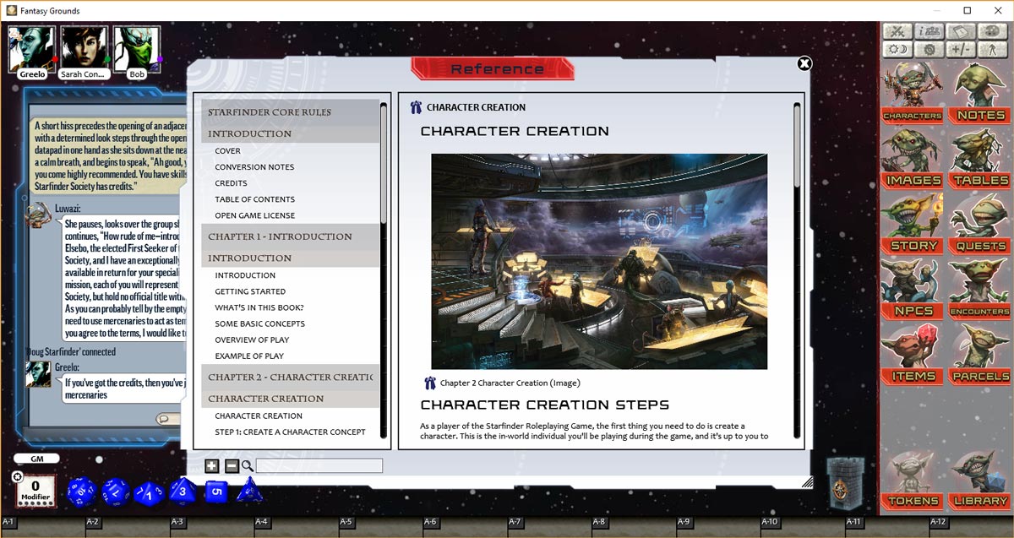Select the blue d8 die
Image resolution: width=1014 pixels, height=538 pixels.
[x=183, y=490]
